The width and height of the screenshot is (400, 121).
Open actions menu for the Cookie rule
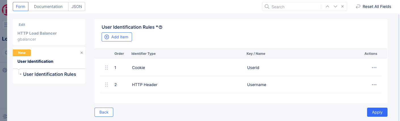click(x=374, y=68)
